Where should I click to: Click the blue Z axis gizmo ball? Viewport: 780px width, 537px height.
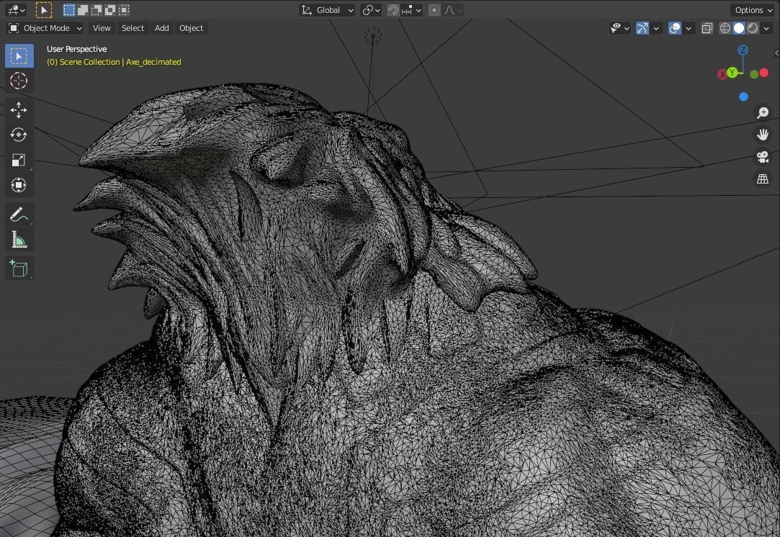pos(743,50)
